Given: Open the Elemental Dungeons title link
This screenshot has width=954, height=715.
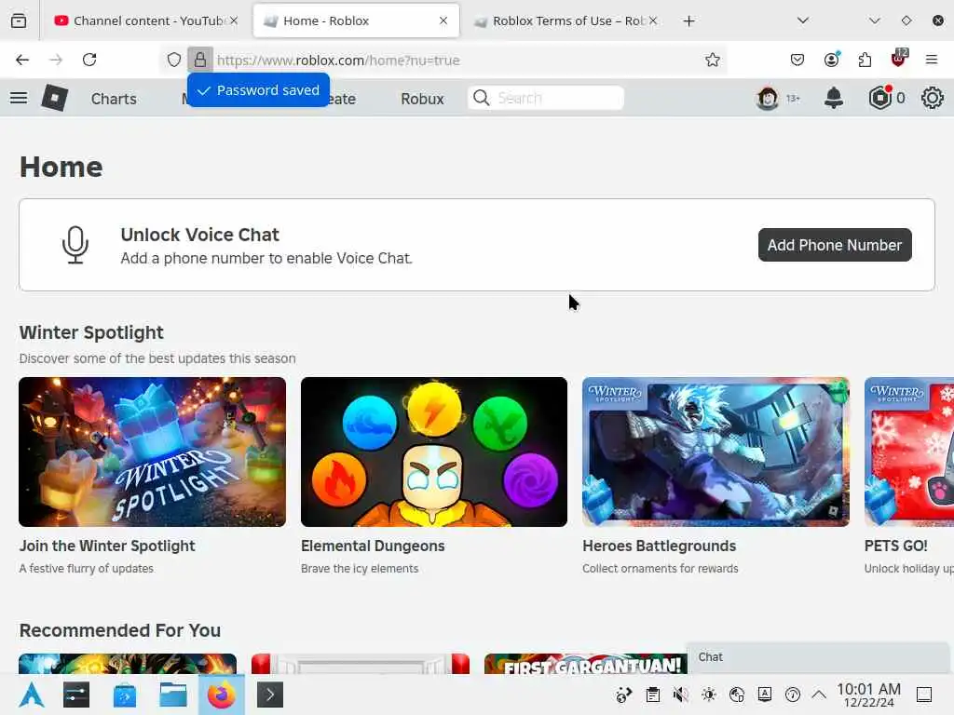Looking at the screenshot, I should 373,546.
